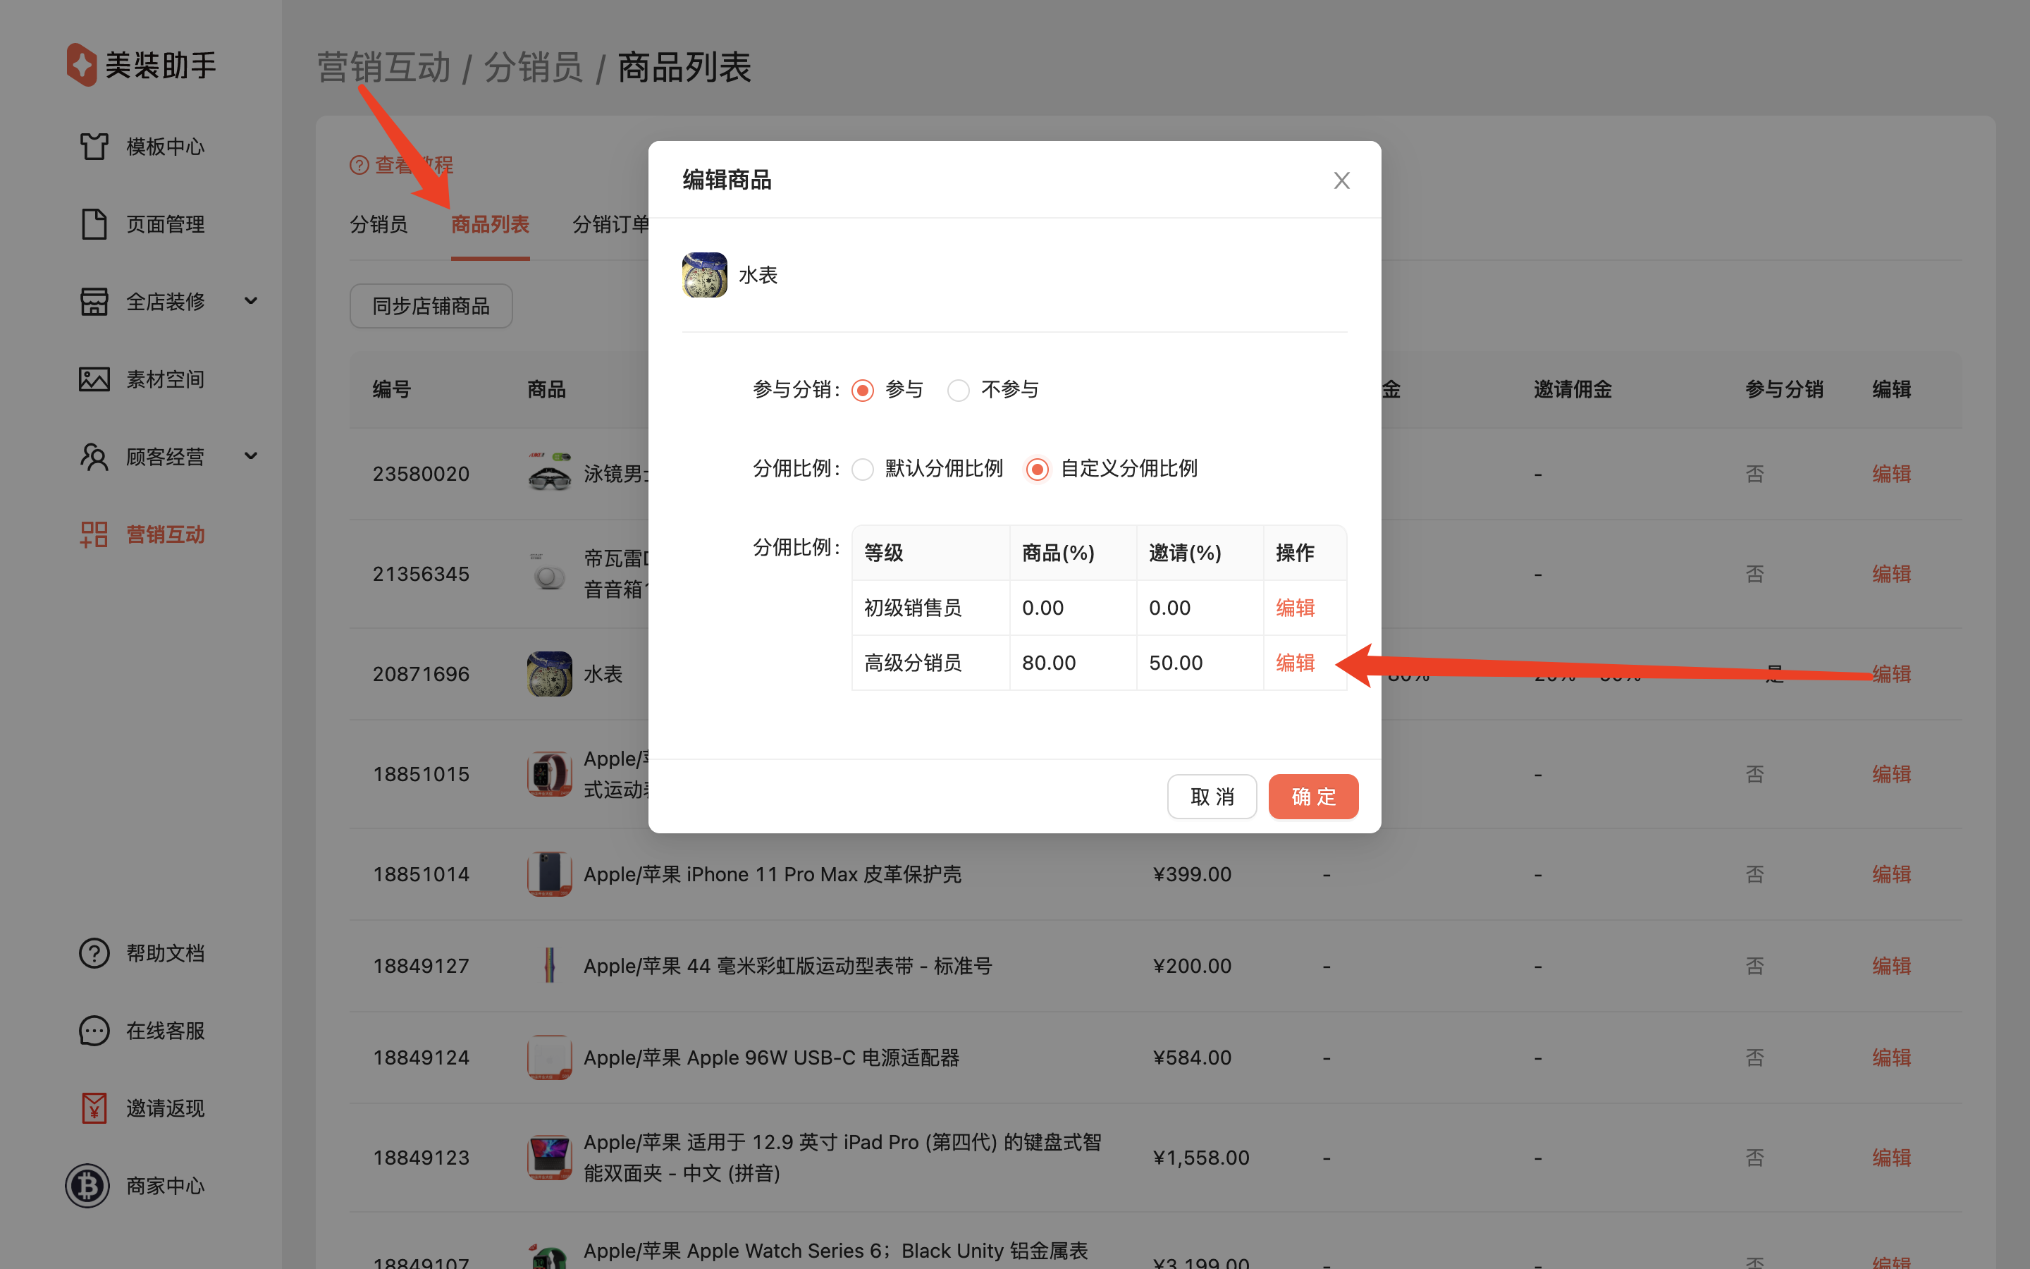Open the 商品列表 tab

[x=490, y=224]
